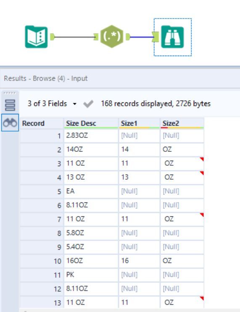This screenshot has width=240, height=312.
Task: Select the 5.4OZ cell in row 9
Action: pos(91,247)
